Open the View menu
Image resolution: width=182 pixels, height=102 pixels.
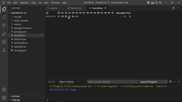click(x=34, y=3)
